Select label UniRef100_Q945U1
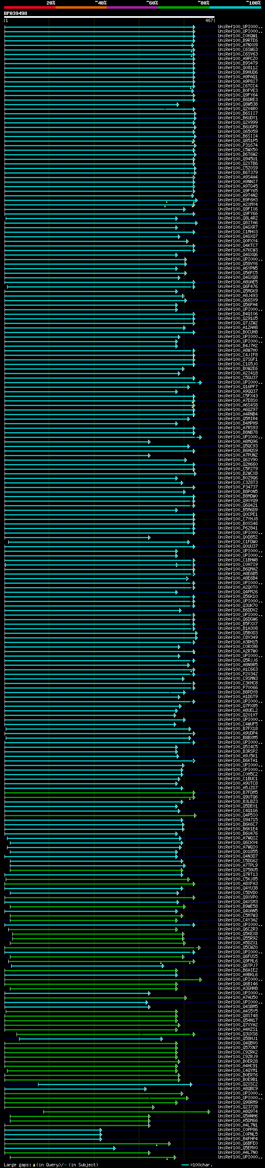This screenshot has height=1168, width=265. tap(238, 159)
